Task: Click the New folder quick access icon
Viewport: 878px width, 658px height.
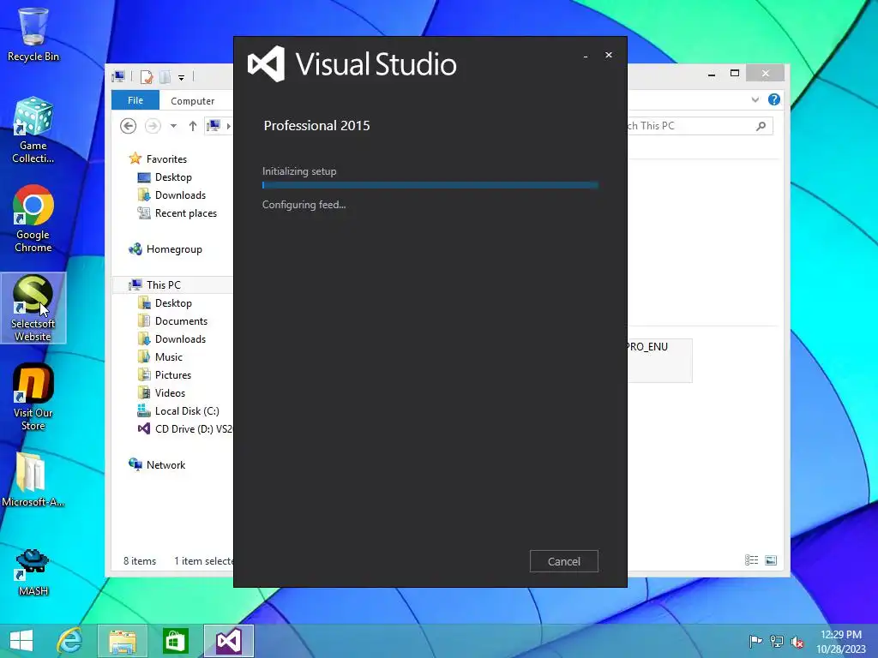Action: click(165, 76)
